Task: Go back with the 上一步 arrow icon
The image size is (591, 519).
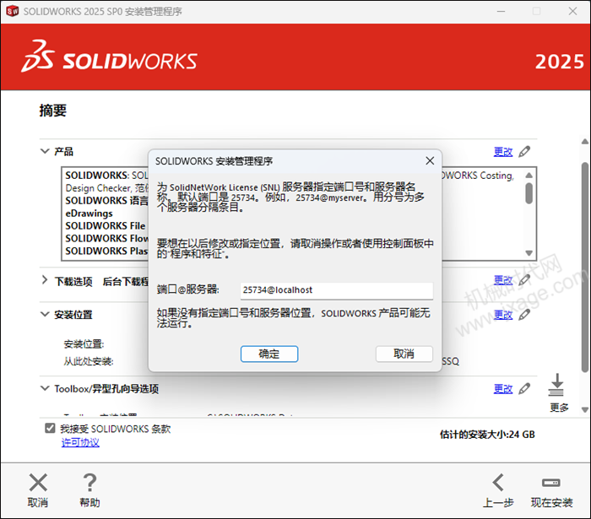Action: [498, 483]
